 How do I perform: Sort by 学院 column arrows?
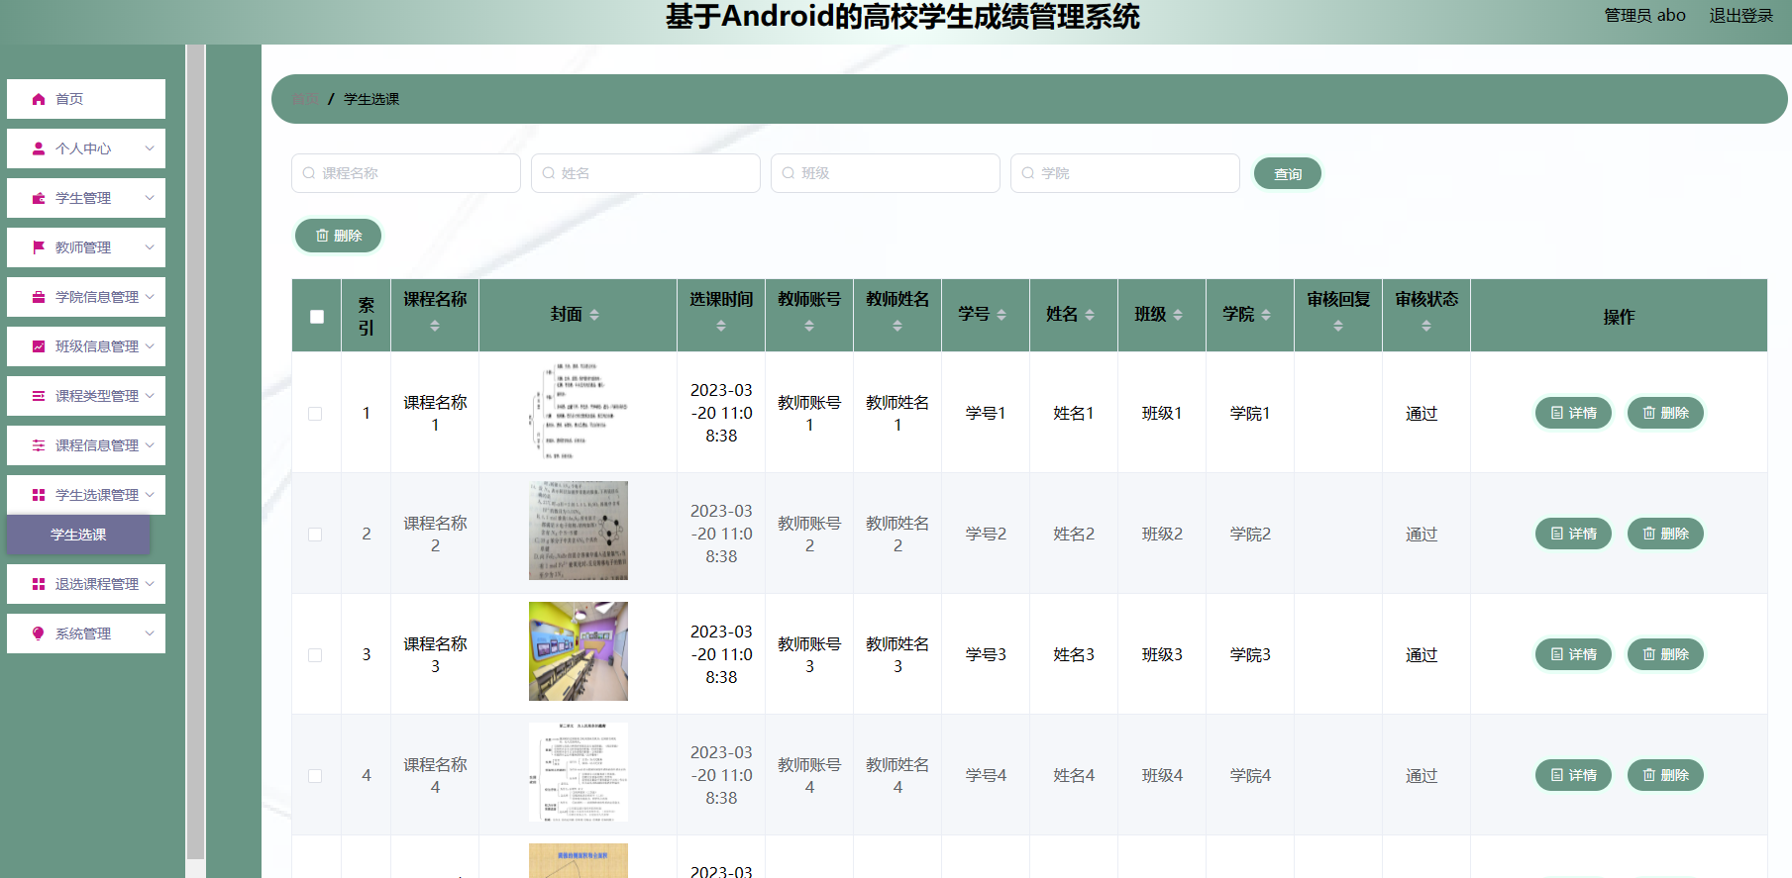(1266, 315)
